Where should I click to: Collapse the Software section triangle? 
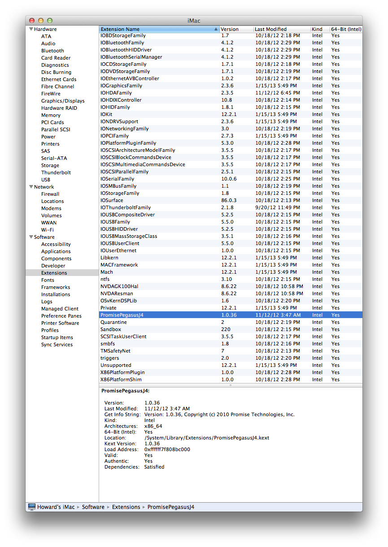(31, 237)
